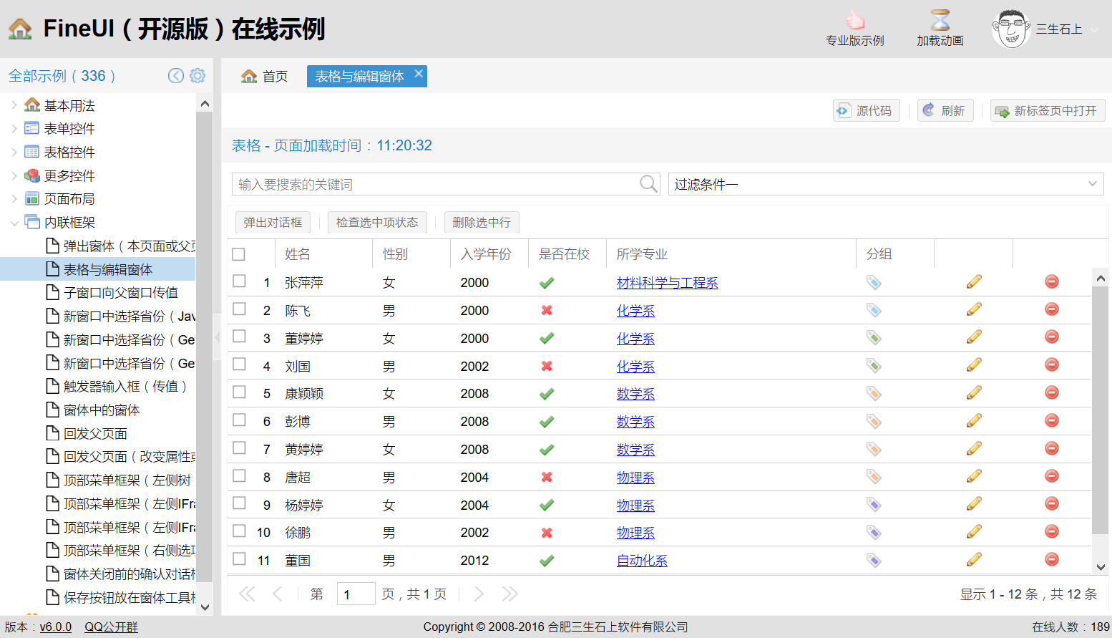
Task: Click the search magnifier icon
Action: [648, 184]
